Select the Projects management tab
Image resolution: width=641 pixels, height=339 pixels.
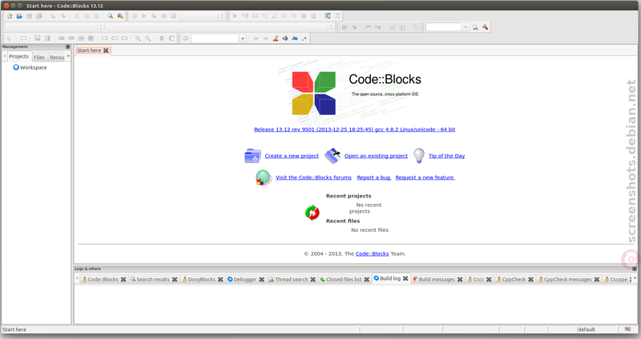18,56
